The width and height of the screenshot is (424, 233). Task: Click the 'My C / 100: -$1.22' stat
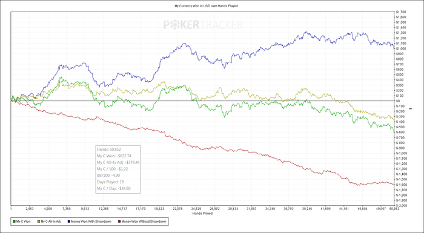pos(112,169)
